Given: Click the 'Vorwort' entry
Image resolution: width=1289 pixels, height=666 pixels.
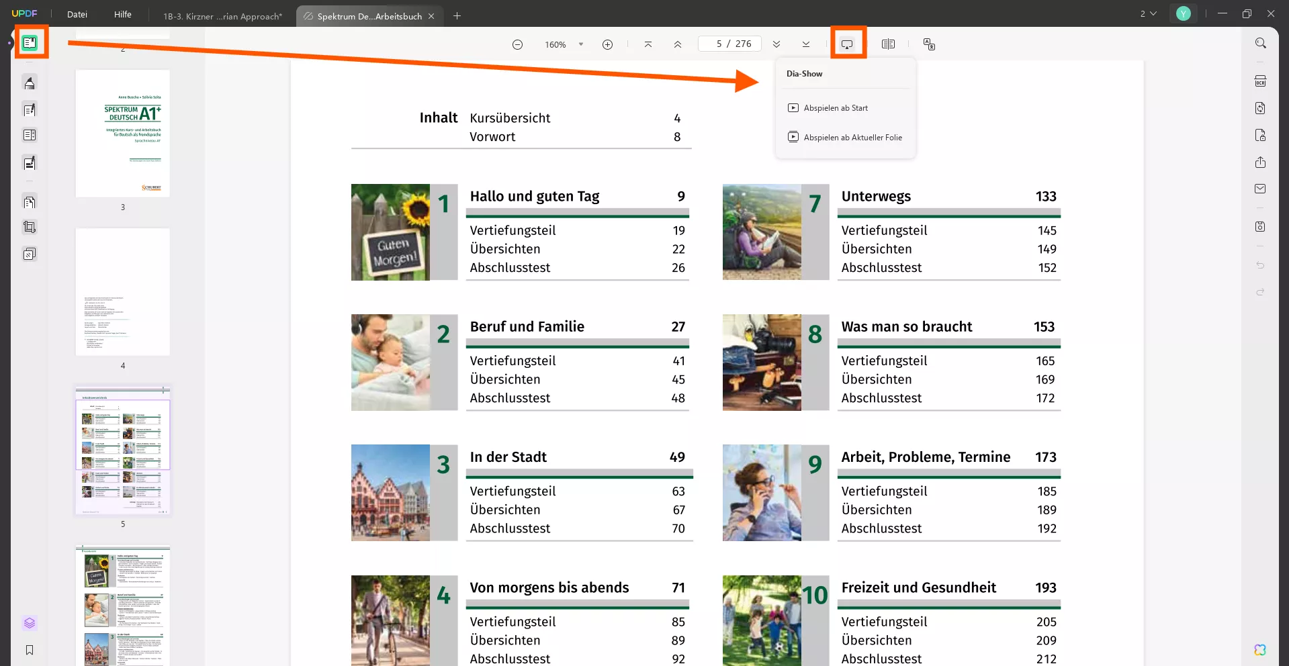Looking at the screenshot, I should (492, 137).
